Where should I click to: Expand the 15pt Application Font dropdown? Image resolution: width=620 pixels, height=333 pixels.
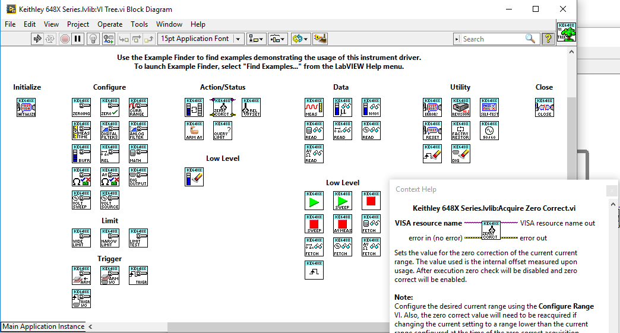click(201, 39)
